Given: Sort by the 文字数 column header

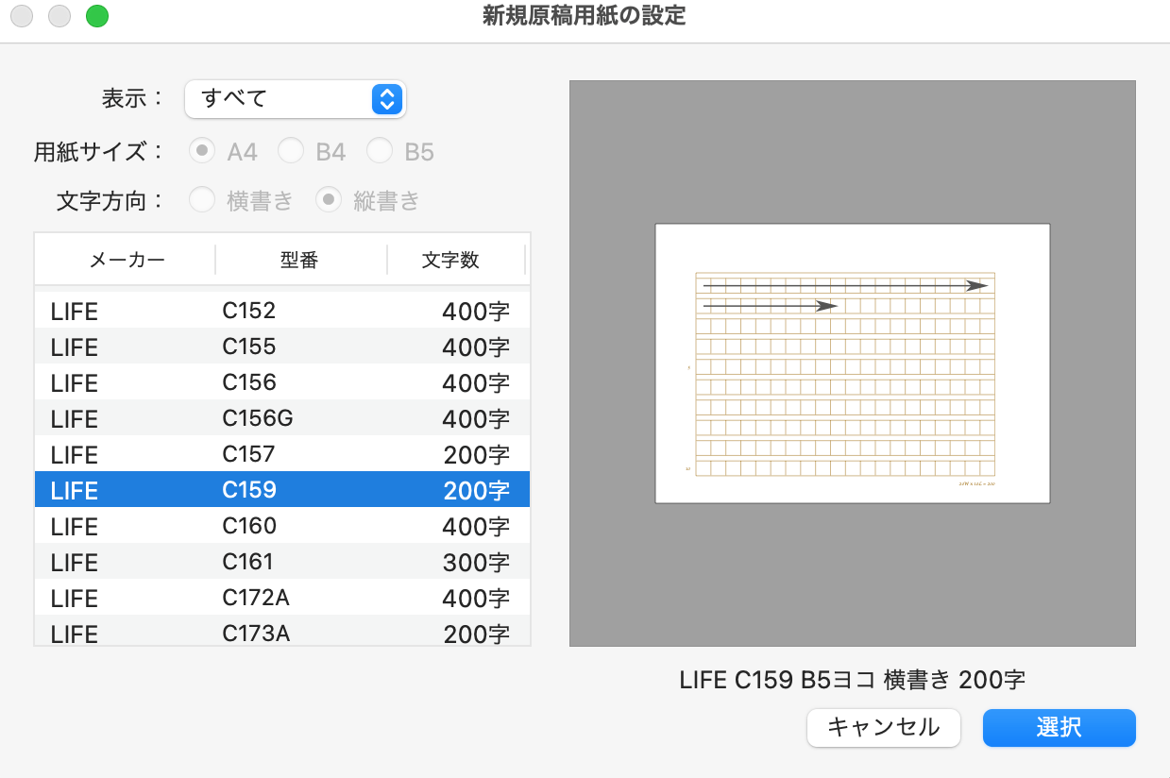Looking at the screenshot, I should click(455, 261).
